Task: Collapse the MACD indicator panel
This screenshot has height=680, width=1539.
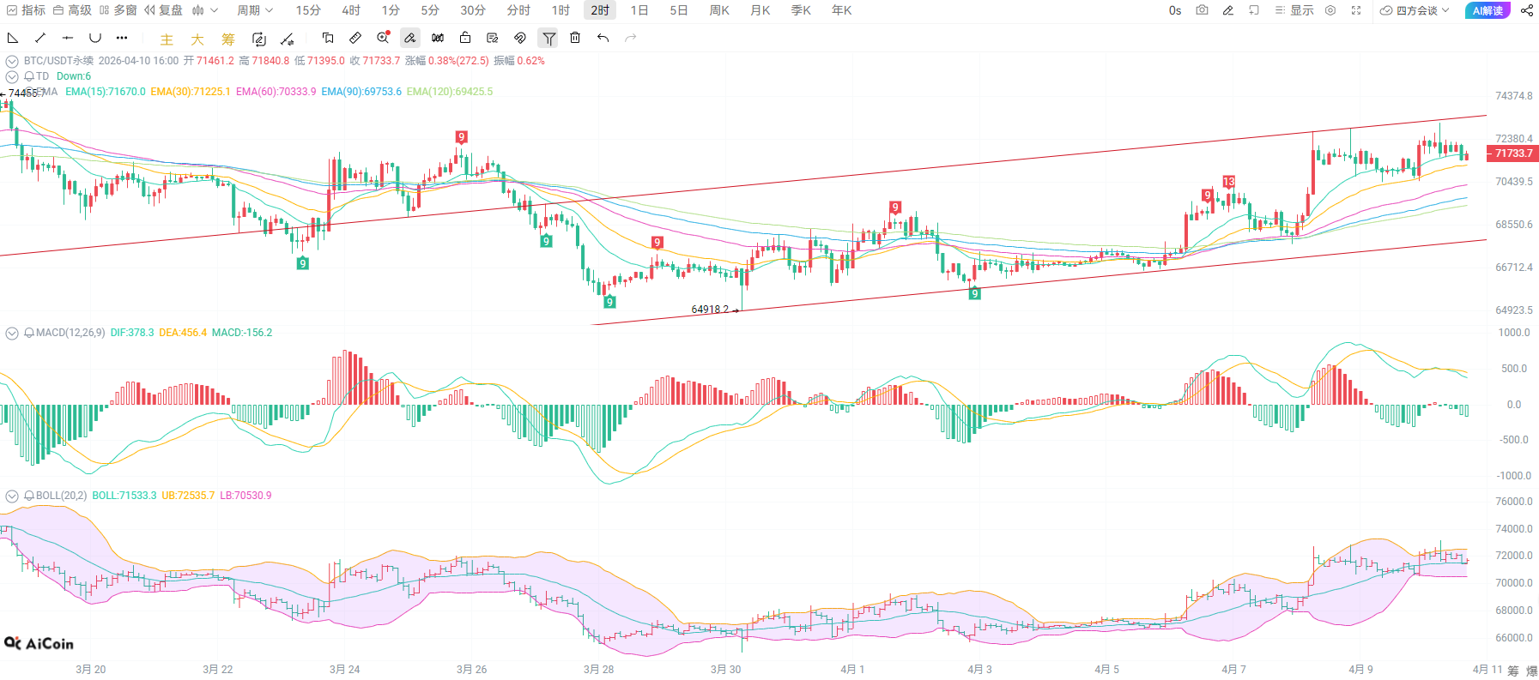Action: pyautogui.click(x=12, y=333)
